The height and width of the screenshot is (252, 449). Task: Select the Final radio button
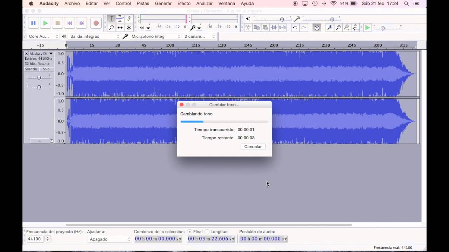(x=190, y=232)
